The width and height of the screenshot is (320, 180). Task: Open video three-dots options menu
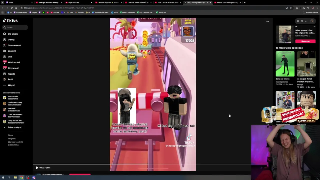click(267, 21)
